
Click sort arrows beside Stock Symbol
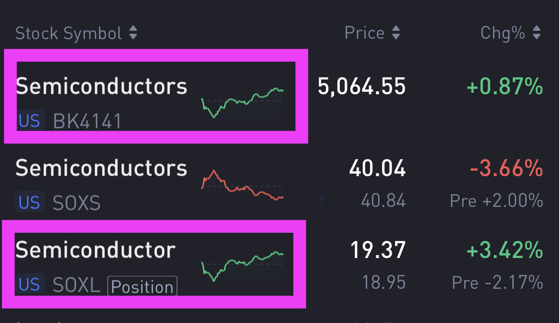(x=133, y=33)
